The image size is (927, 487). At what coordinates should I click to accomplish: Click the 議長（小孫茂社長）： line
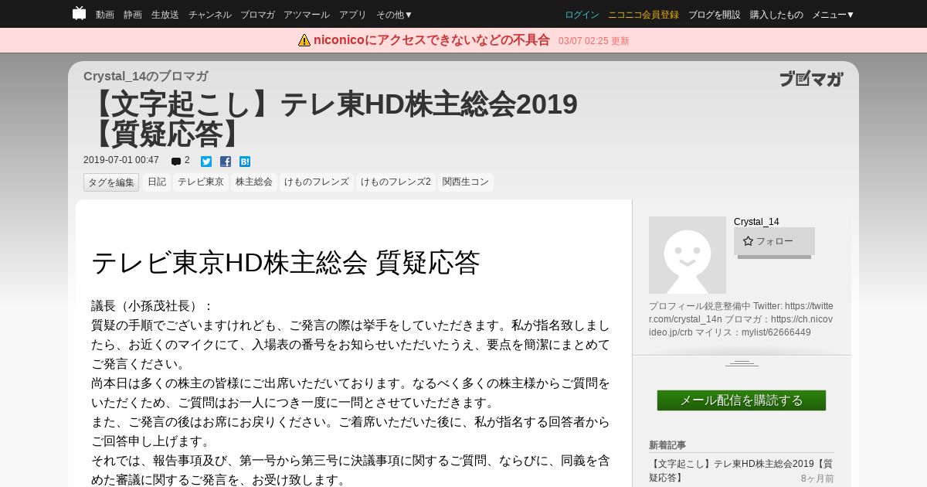click(x=152, y=306)
